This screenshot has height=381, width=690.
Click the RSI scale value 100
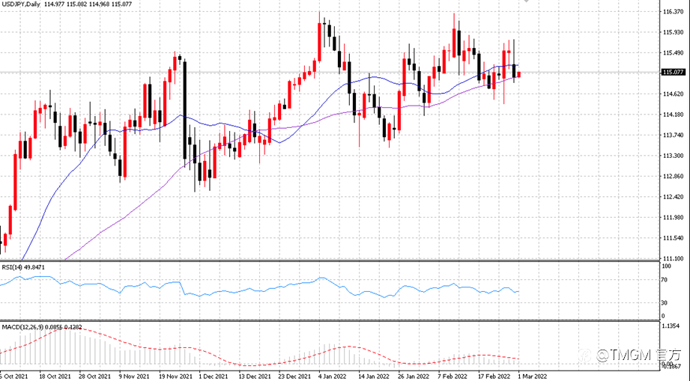(667, 266)
